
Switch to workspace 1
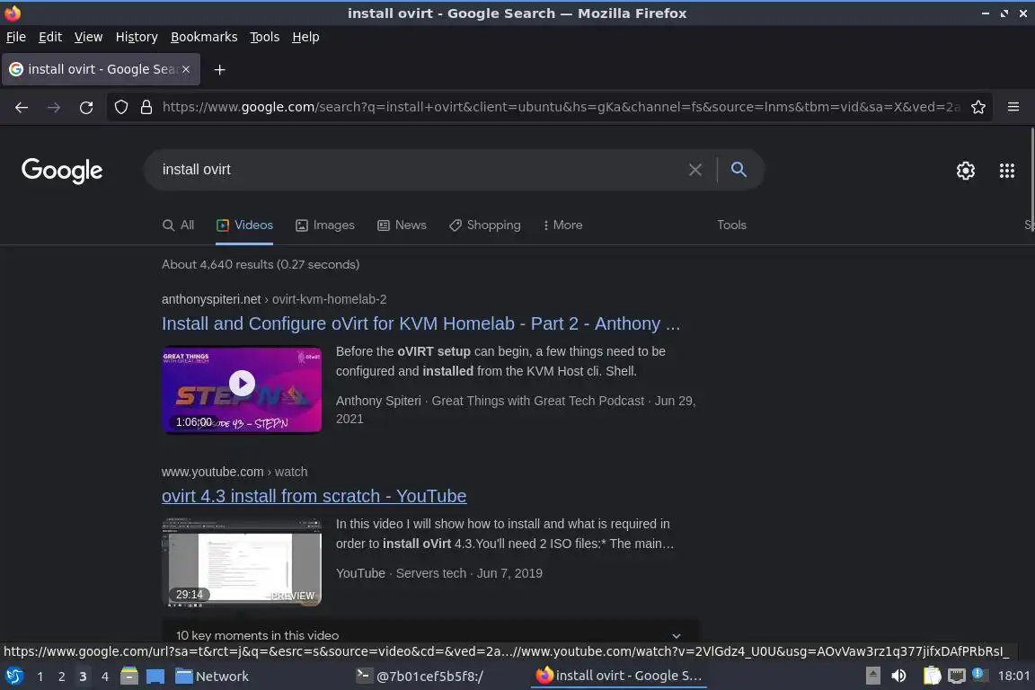pyautogui.click(x=40, y=677)
